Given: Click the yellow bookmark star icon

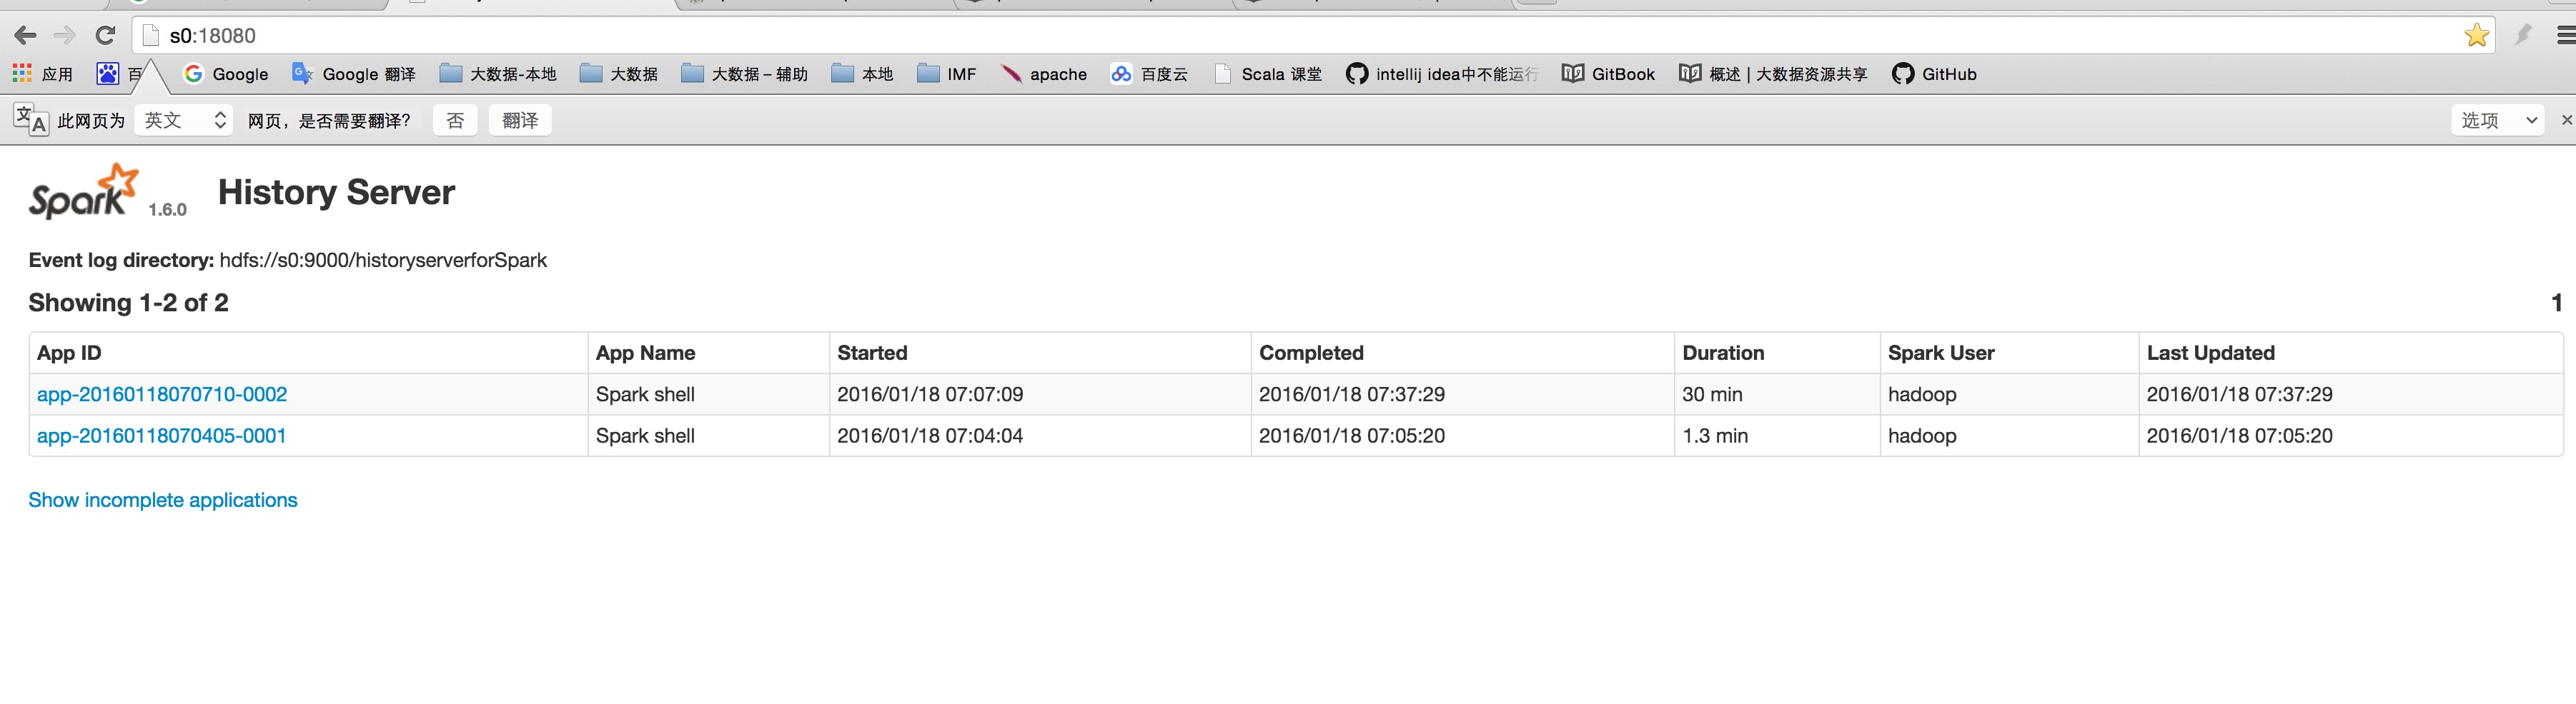Looking at the screenshot, I should [2476, 36].
